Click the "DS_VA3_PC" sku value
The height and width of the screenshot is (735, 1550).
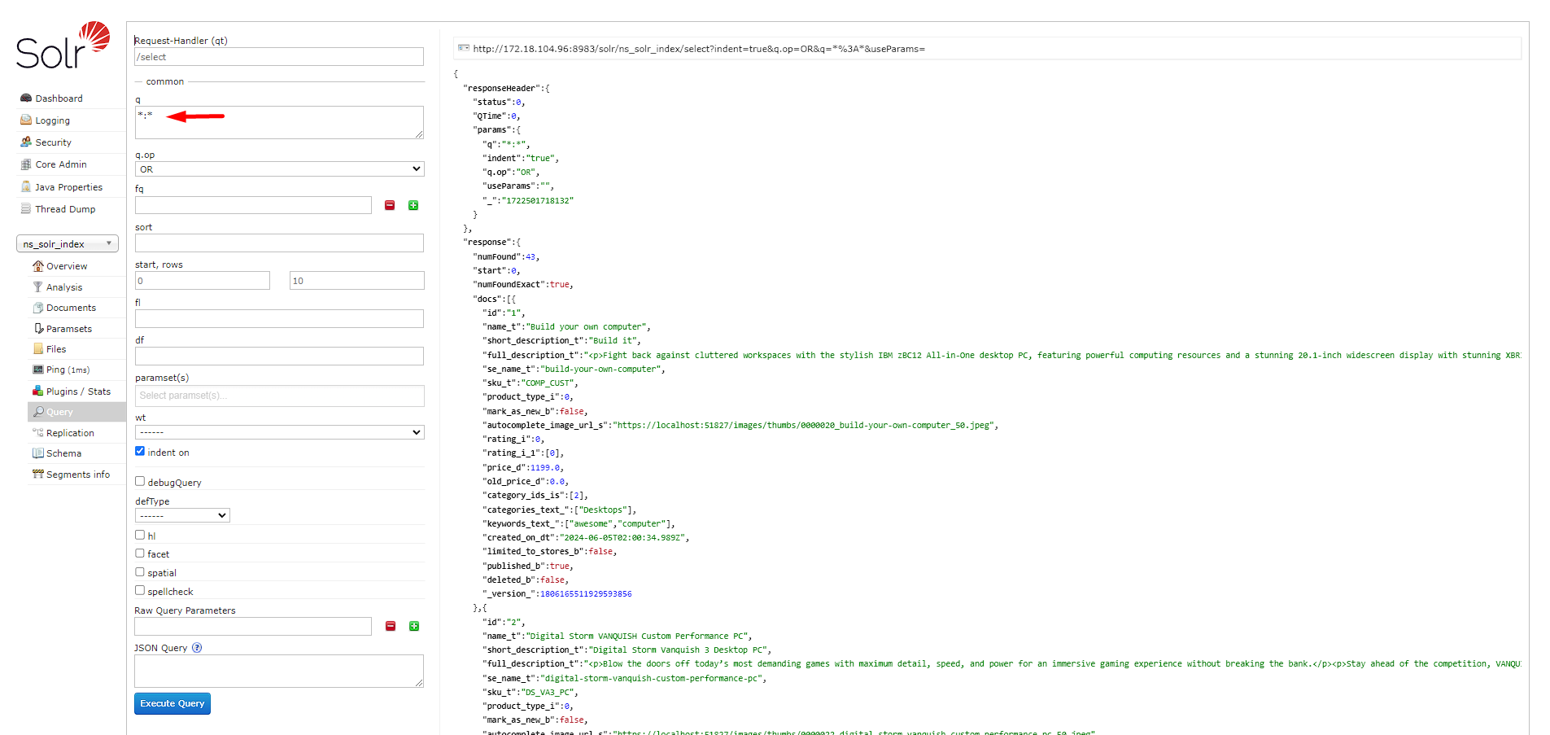click(x=548, y=693)
